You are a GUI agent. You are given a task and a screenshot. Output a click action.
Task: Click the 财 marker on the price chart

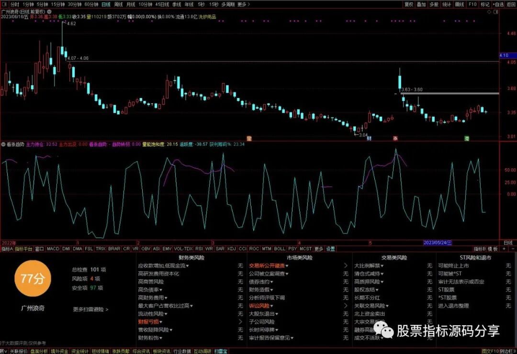click(x=369, y=138)
